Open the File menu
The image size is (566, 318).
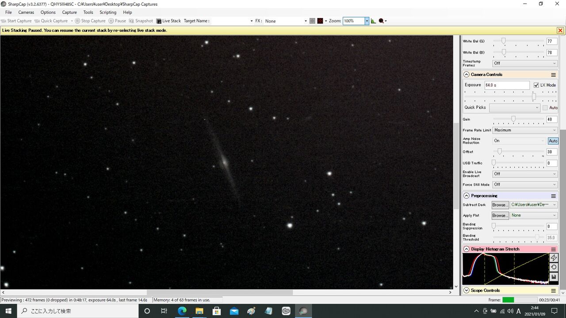point(8,12)
